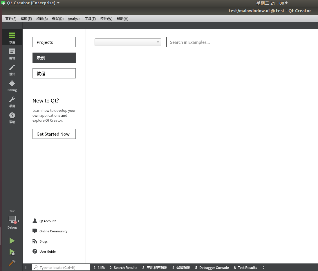The image size is (318, 271).
Task: Select the 示例 examples button
Action: [x=54, y=58]
